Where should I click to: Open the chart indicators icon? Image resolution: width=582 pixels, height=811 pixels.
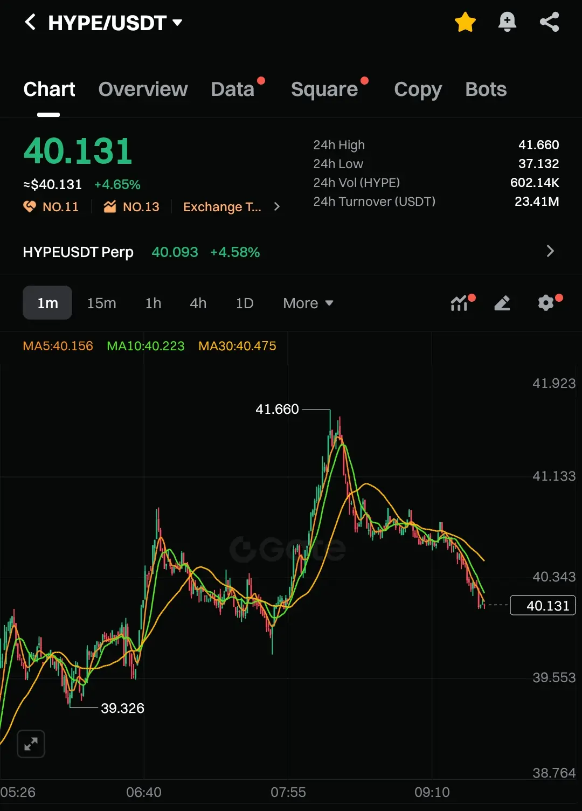point(460,303)
